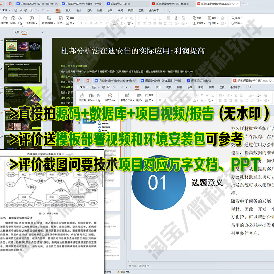The width and height of the screenshot is (274, 274).
Task: Click clear formatting eraser in back window
Action: point(132,18)
